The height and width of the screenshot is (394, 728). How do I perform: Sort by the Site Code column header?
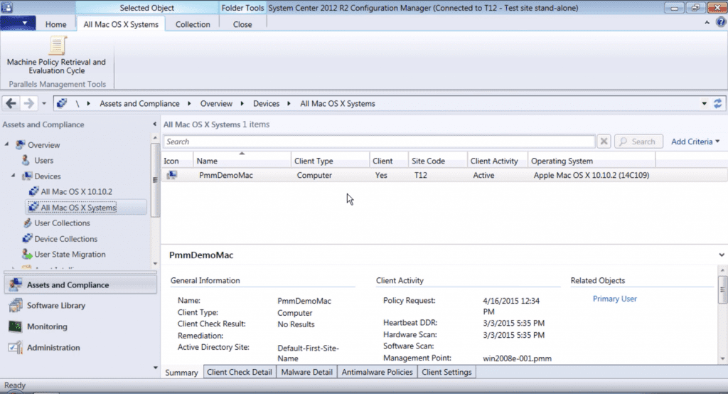tap(438, 161)
